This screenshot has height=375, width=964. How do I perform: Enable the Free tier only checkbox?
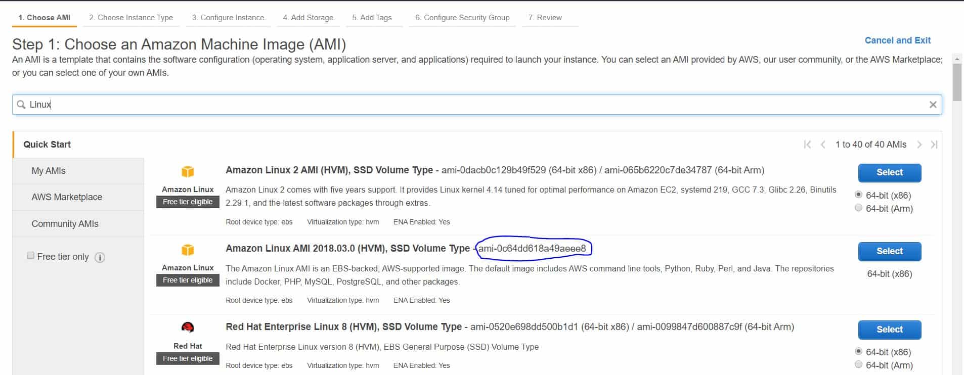click(31, 256)
